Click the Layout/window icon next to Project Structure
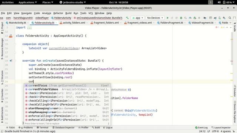This screenshot has height=133, width=237. [x=211, y=18]
